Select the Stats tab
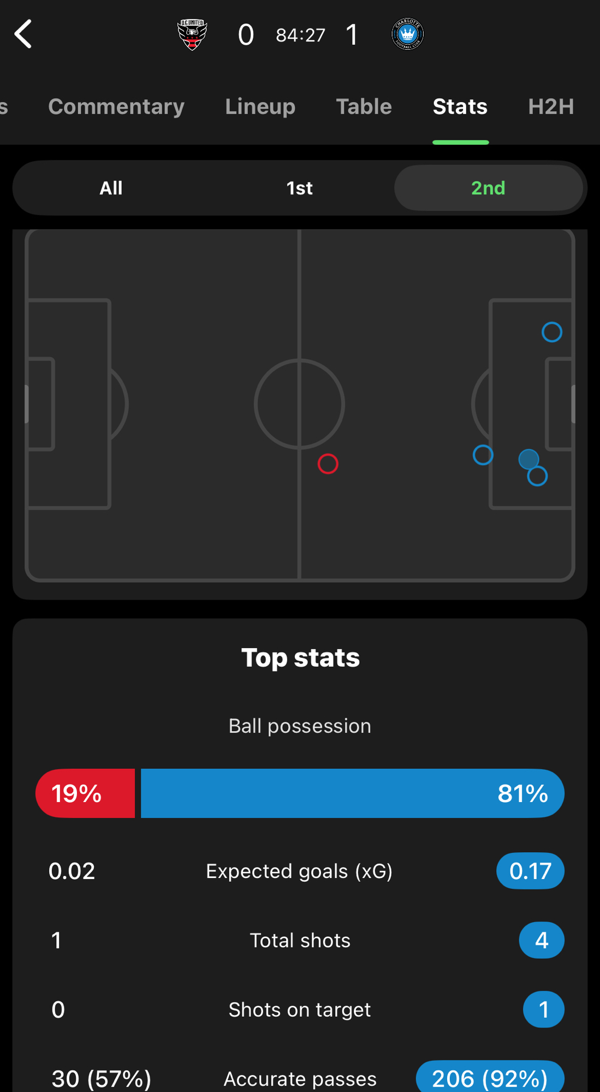This screenshot has width=600, height=1092. click(x=460, y=106)
